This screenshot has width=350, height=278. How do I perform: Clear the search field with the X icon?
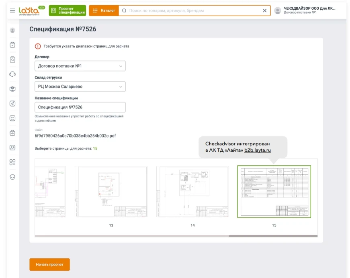[265, 10]
